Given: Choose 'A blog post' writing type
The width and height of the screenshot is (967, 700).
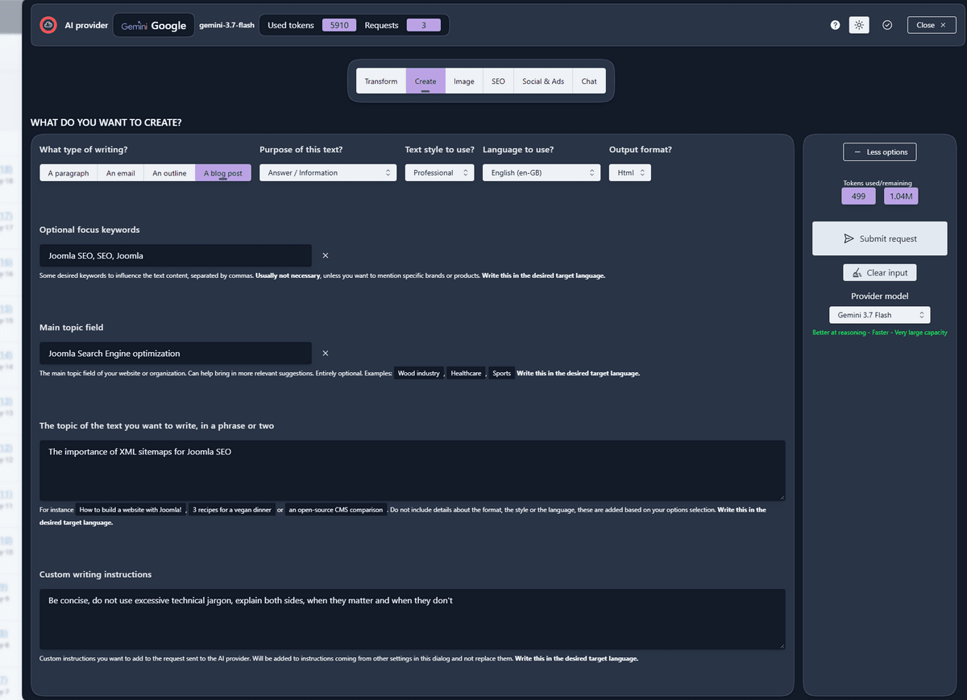Looking at the screenshot, I should pos(223,173).
